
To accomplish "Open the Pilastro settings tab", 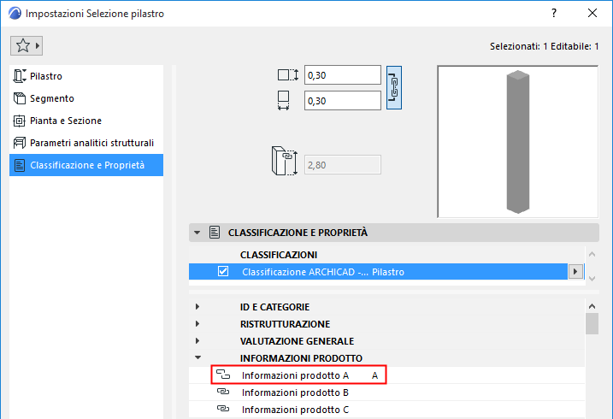I will pyautogui.click(x=45, y=76).
